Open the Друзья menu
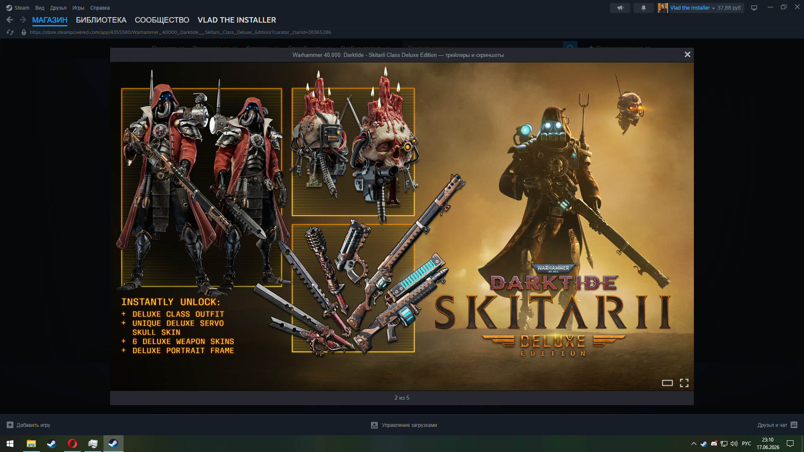This screenshot has height=452, width=804. [58, 8]
